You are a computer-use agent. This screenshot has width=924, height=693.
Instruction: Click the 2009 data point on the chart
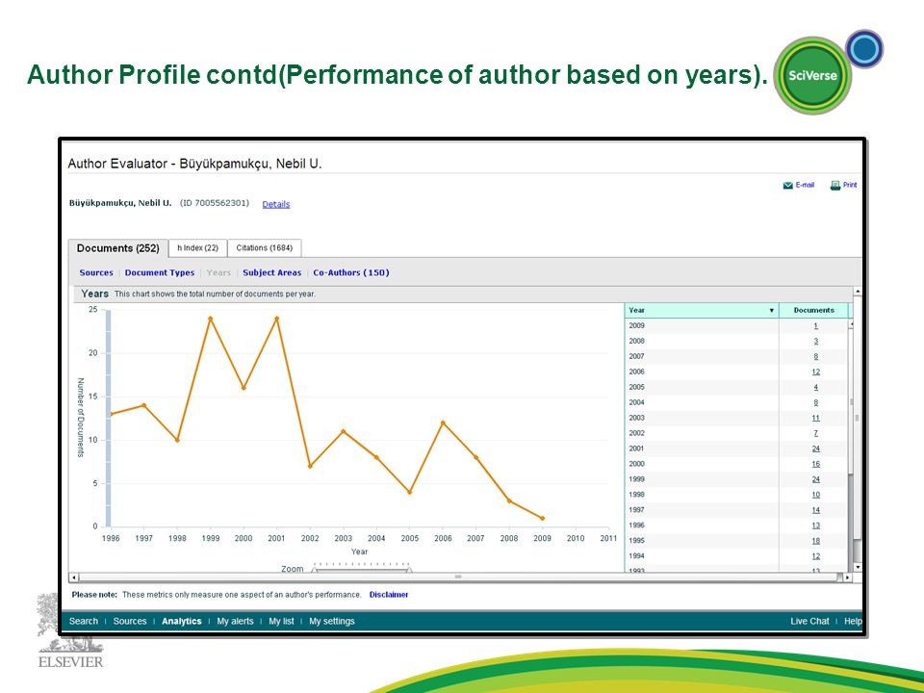(x=543, y=519)
